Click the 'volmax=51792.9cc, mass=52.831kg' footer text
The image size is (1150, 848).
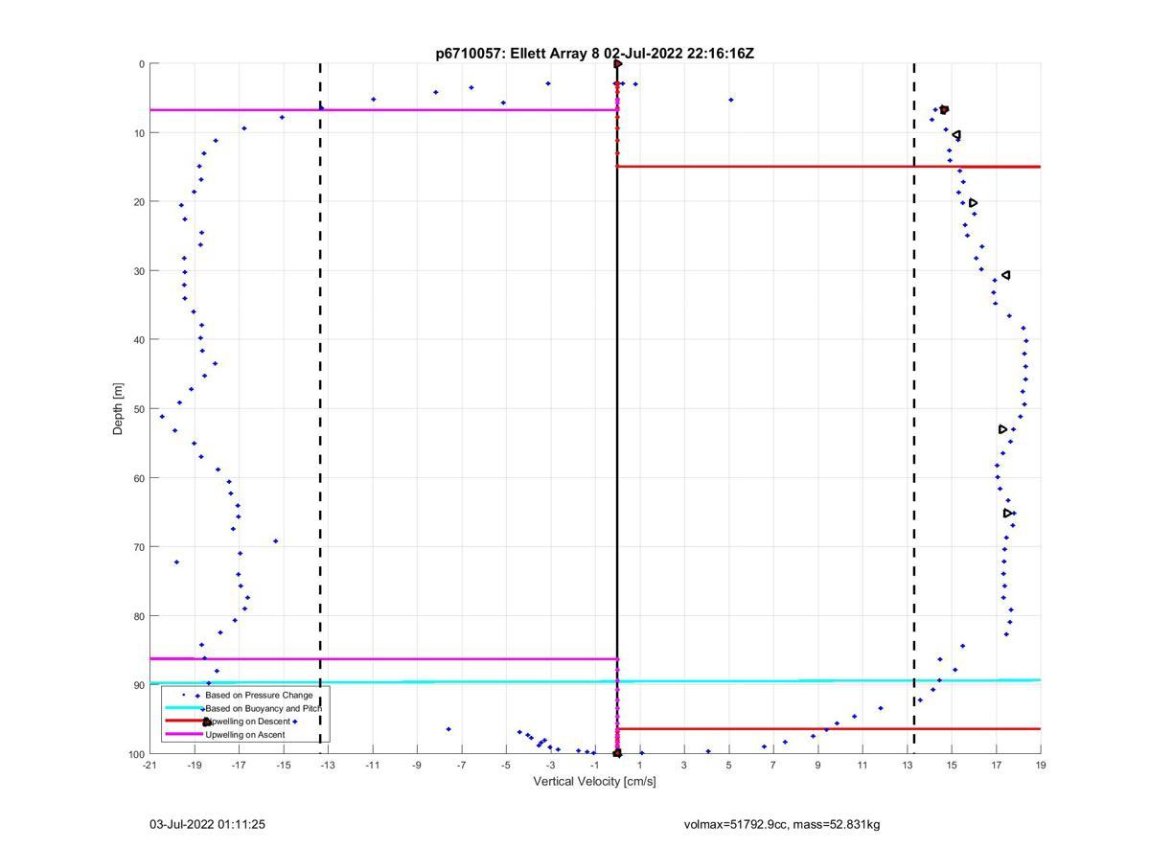click(782, 824)
